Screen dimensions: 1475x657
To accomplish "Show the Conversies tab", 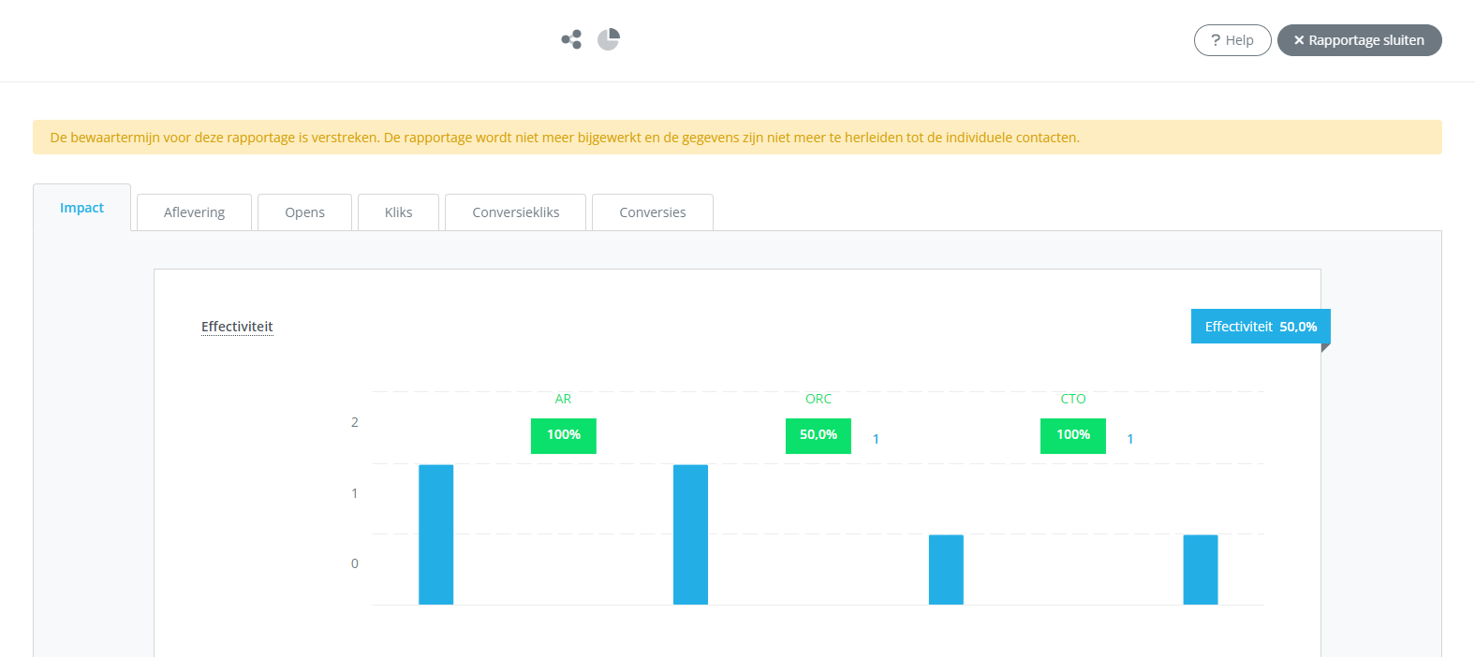I will click(652, 212).
